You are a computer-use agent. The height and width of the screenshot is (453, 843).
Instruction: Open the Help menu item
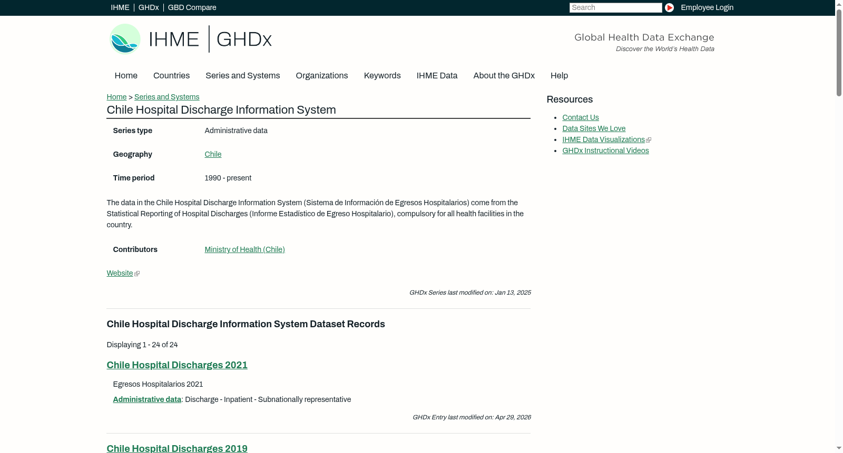click(559, 76)
